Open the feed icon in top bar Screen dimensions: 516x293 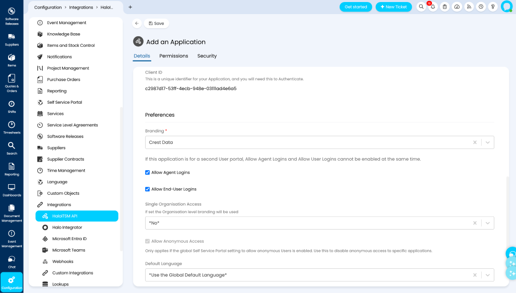(x=469, y=7)
